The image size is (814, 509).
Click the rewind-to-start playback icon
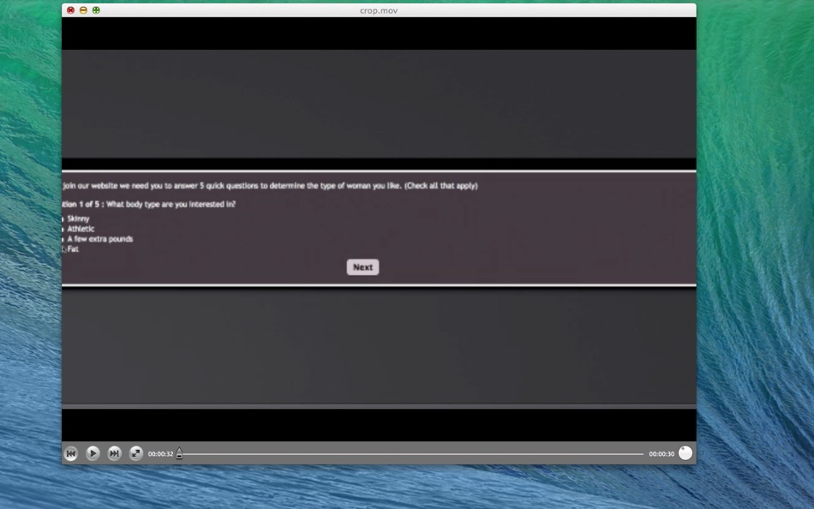pos(72,453)
